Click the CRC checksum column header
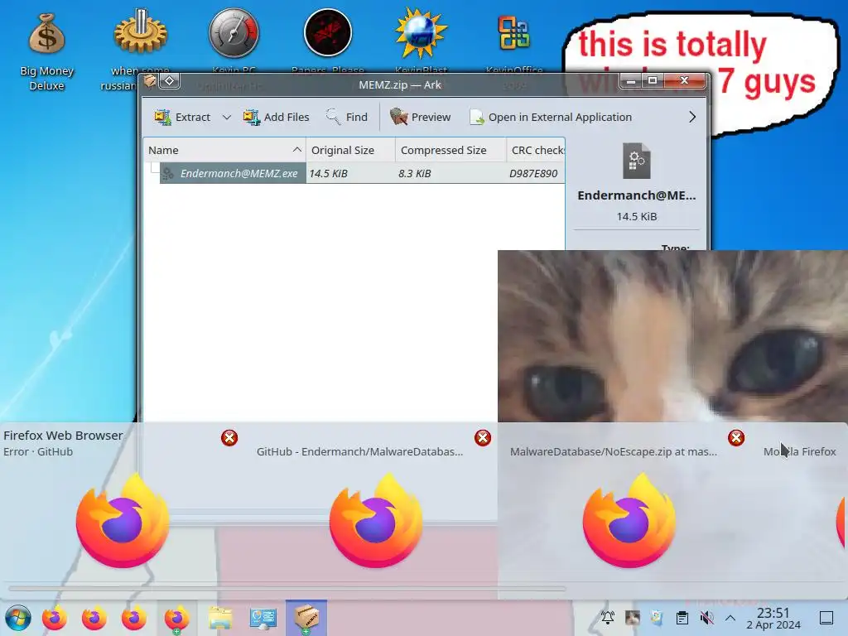 (x=536, y=150)
